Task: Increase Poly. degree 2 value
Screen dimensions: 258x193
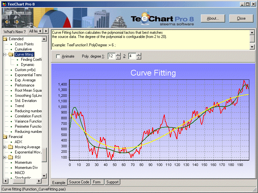Action: (x=139, y=55)
